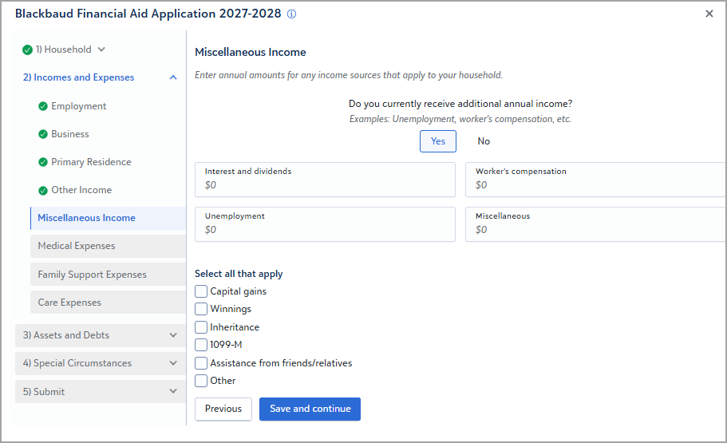Select Yes for additional annual income

point(438,141)
